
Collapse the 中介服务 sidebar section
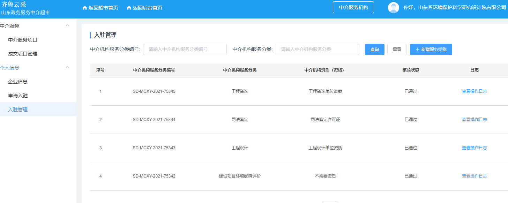pyautogui.click(x=67, y=25)
